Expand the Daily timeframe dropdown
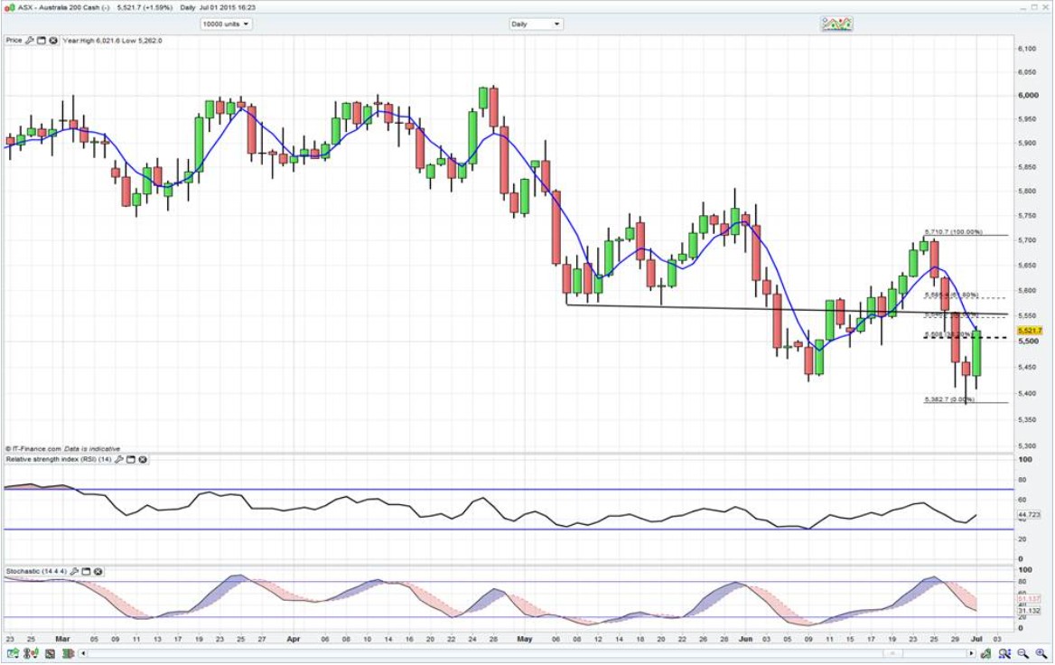 coord(536,24)
